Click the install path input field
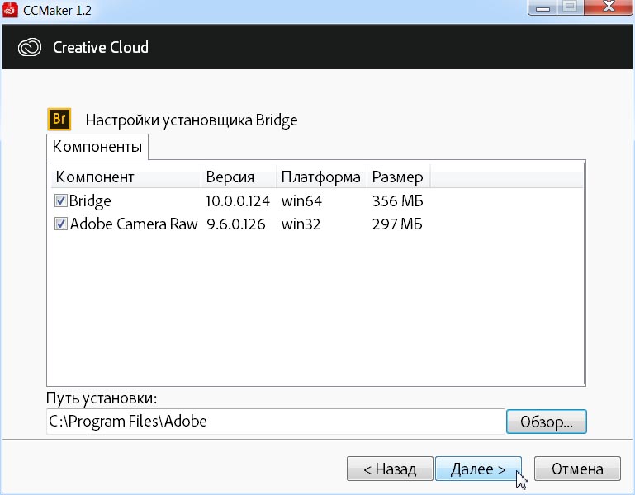Screen dimensions: 635x495 click(275, 422)
